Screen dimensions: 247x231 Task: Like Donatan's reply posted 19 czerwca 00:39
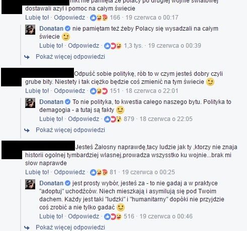[x=51, y=46]
